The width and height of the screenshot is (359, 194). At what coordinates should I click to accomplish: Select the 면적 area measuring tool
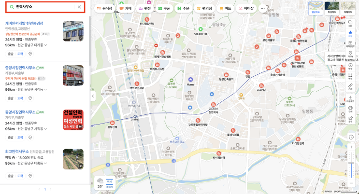pos(350,76)
